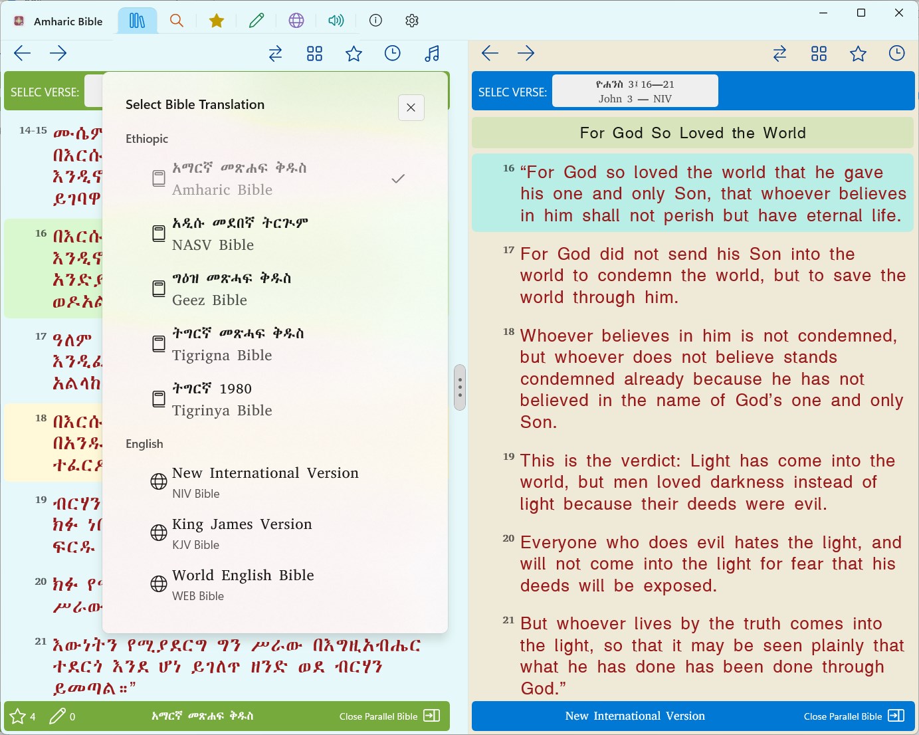Select verse 16 For God so loved
The image size is (919, 735).
pyautogui.click(x=693, y=193)
